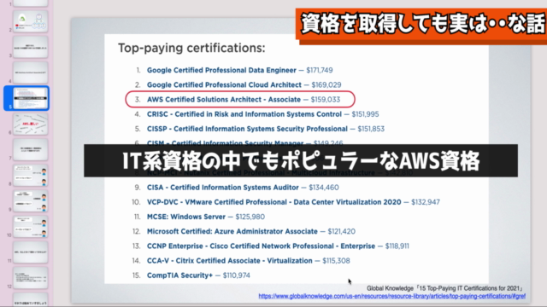
Task: Select slide 11 thumbnail in the navigator
Action: (x=31, y=252)
